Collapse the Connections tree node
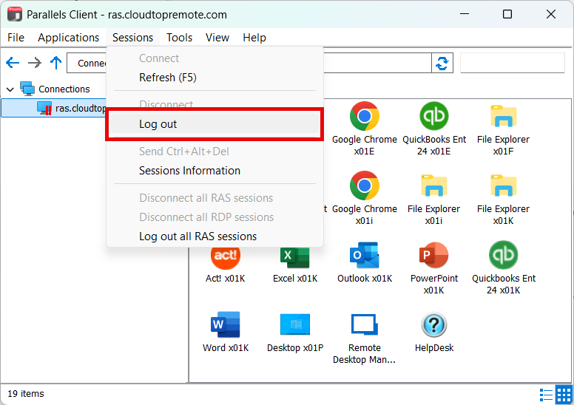 pyautogui.click(x=10, y=89)
